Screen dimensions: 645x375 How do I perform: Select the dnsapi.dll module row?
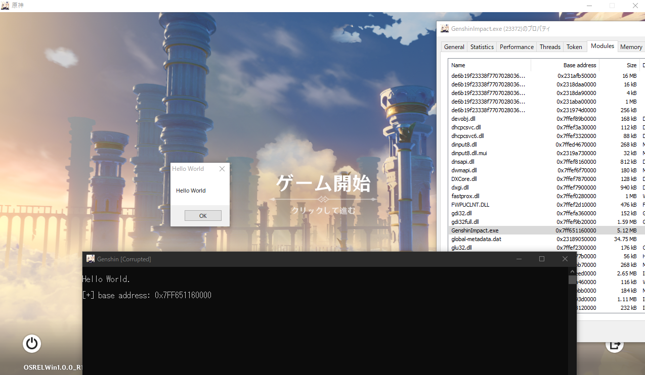(546, 162)
